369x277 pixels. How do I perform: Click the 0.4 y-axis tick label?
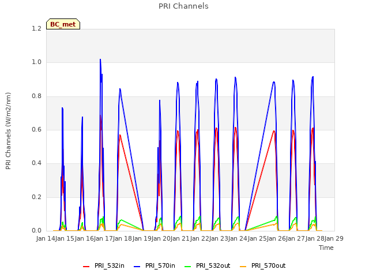tap(36, 163)
